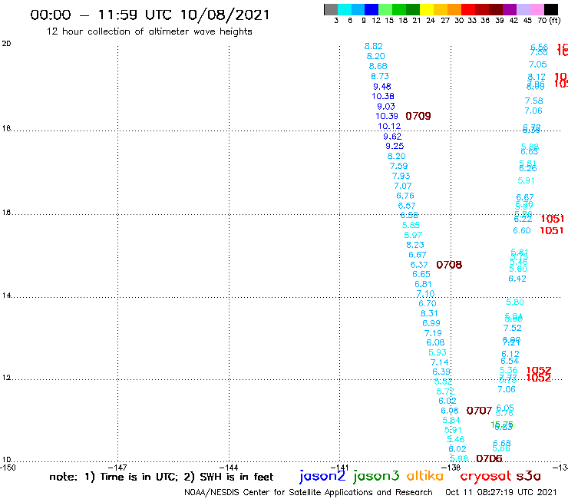Click the black swatch at legend end
568x499 pixels.
point(551,9)
